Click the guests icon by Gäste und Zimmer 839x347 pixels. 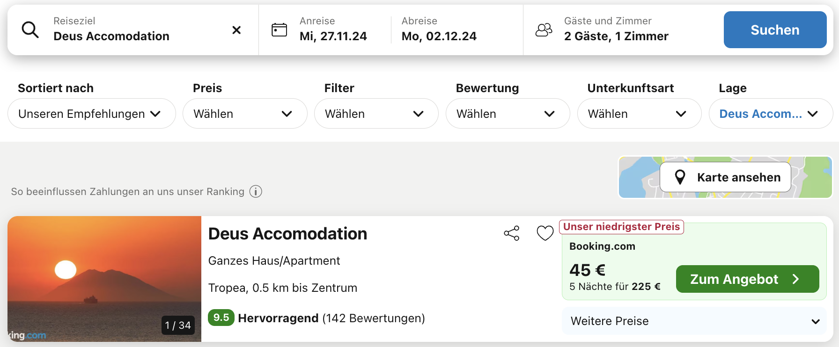tap(544, 30)
